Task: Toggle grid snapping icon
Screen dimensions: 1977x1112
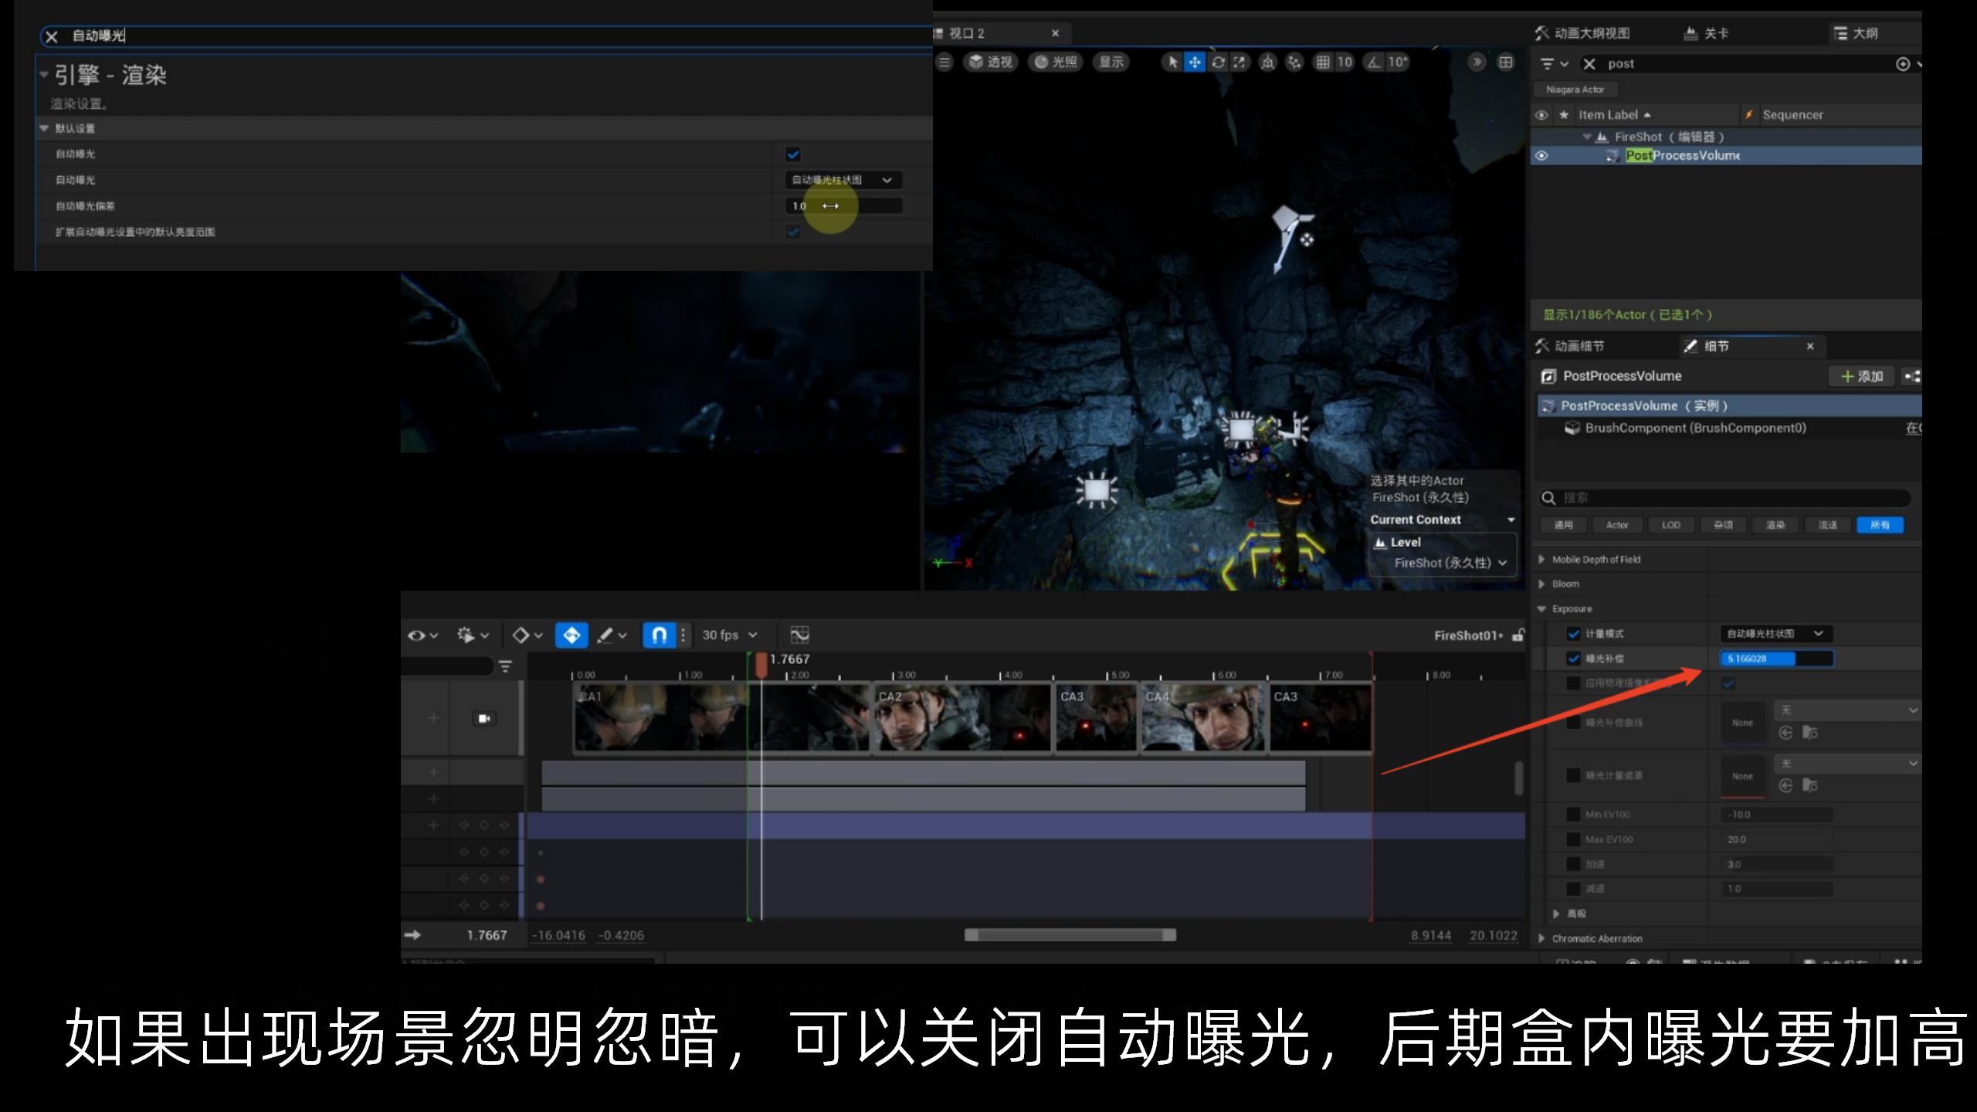Action: 1323,63
